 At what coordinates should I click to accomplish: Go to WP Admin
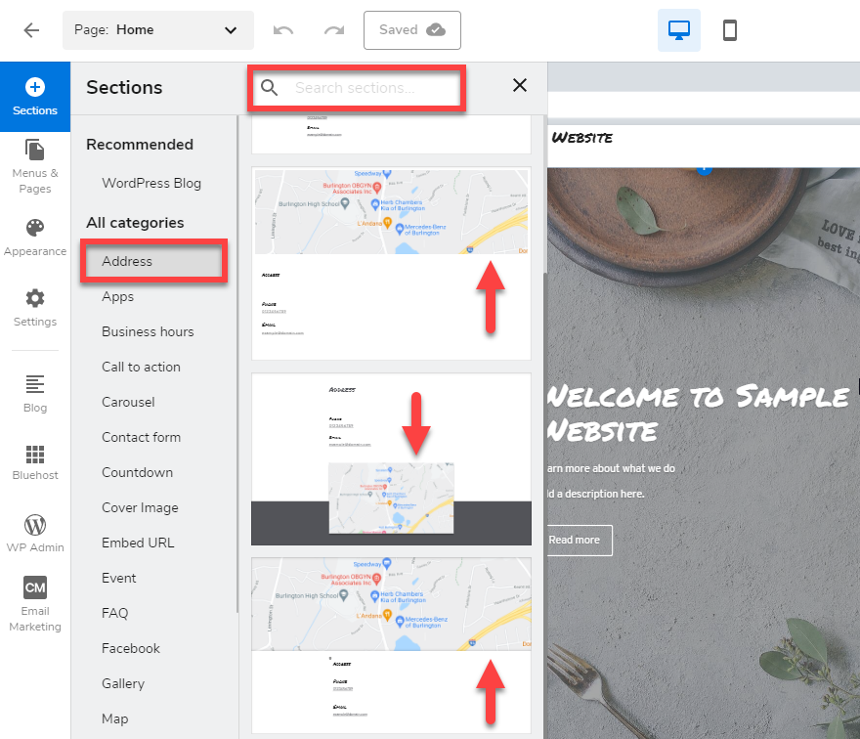click(35, 534)
